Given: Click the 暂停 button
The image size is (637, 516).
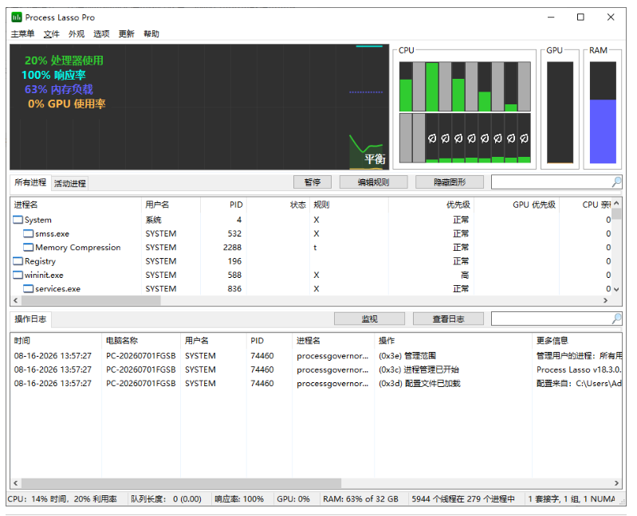Looking at the screenshot, I should pyautogui.click(x=313, y=182).
